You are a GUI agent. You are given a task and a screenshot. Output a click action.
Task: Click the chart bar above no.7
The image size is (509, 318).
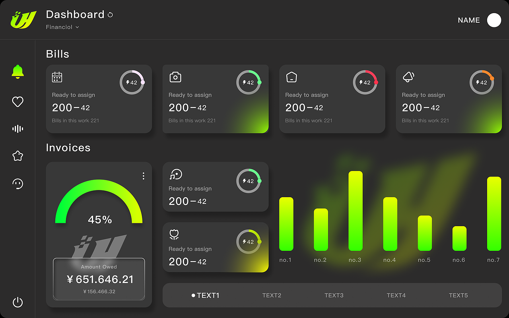pos(494,214)
